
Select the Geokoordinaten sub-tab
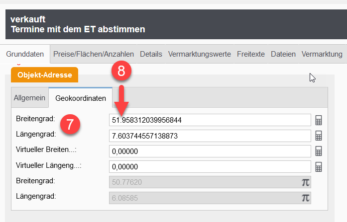click(x=80, y=98)
